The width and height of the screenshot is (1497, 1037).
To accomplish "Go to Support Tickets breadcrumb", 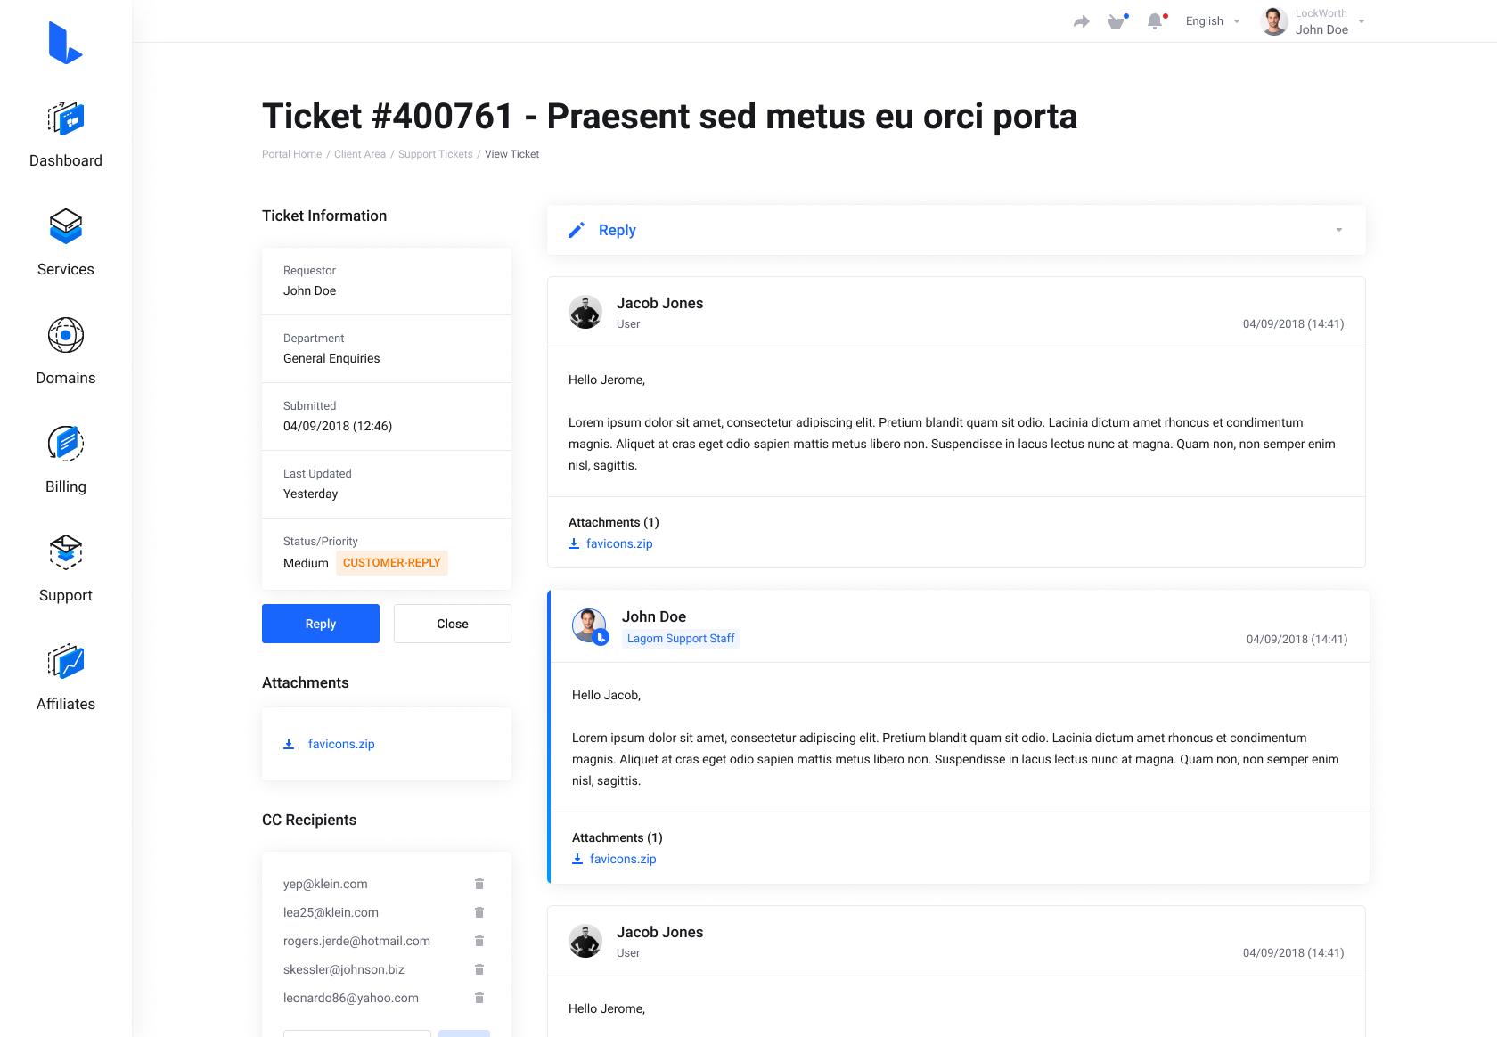I will (x=435, y=154).
